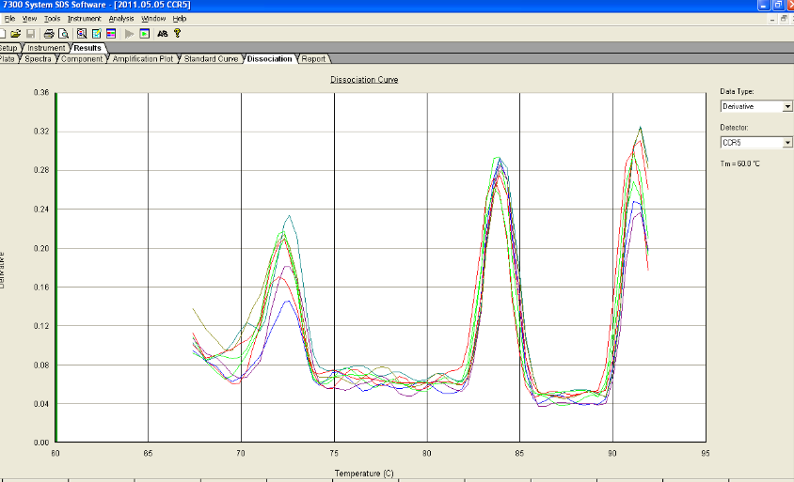Image resolution: width=794 pixels, height=482 pixels.
Task: Click the Open file folder icon
Action: 16,33
